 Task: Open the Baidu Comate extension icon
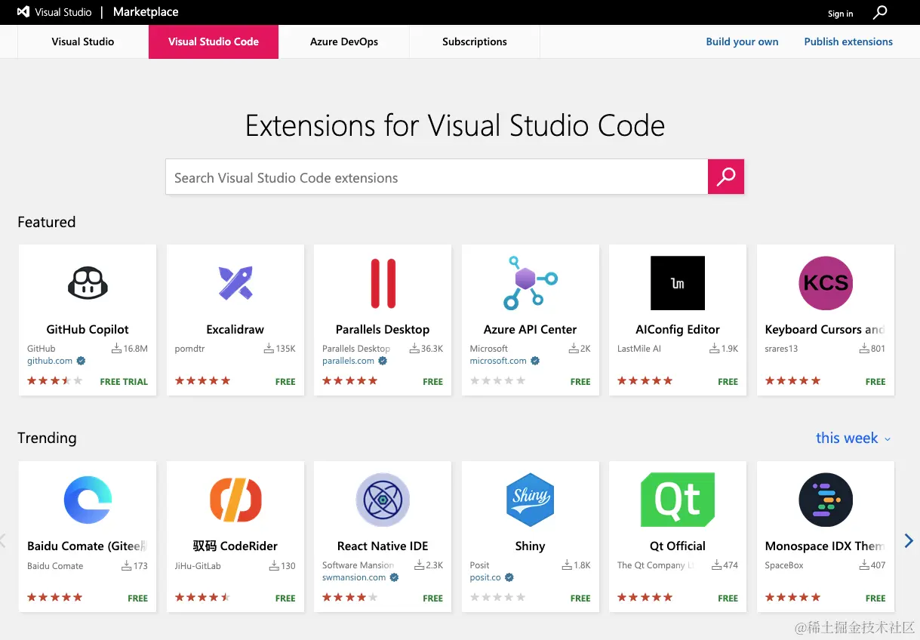88,500
